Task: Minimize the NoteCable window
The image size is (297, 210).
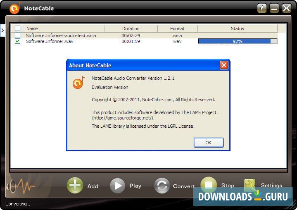Action: pos(274,8)
